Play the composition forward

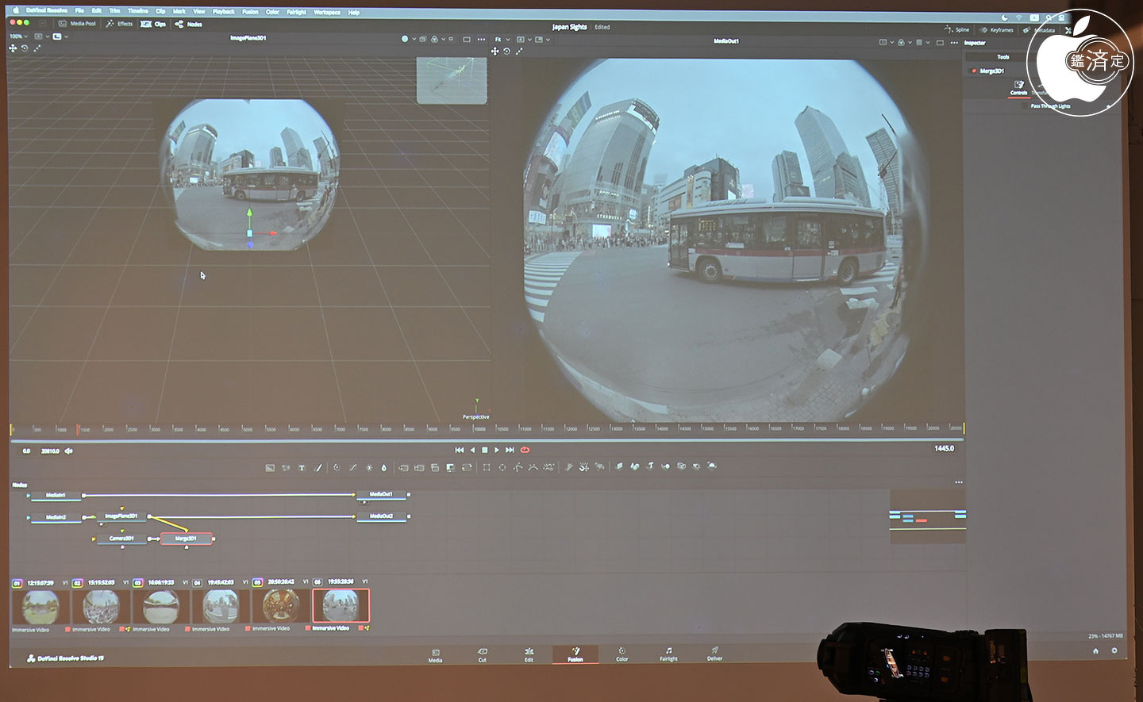pos(497,450)
